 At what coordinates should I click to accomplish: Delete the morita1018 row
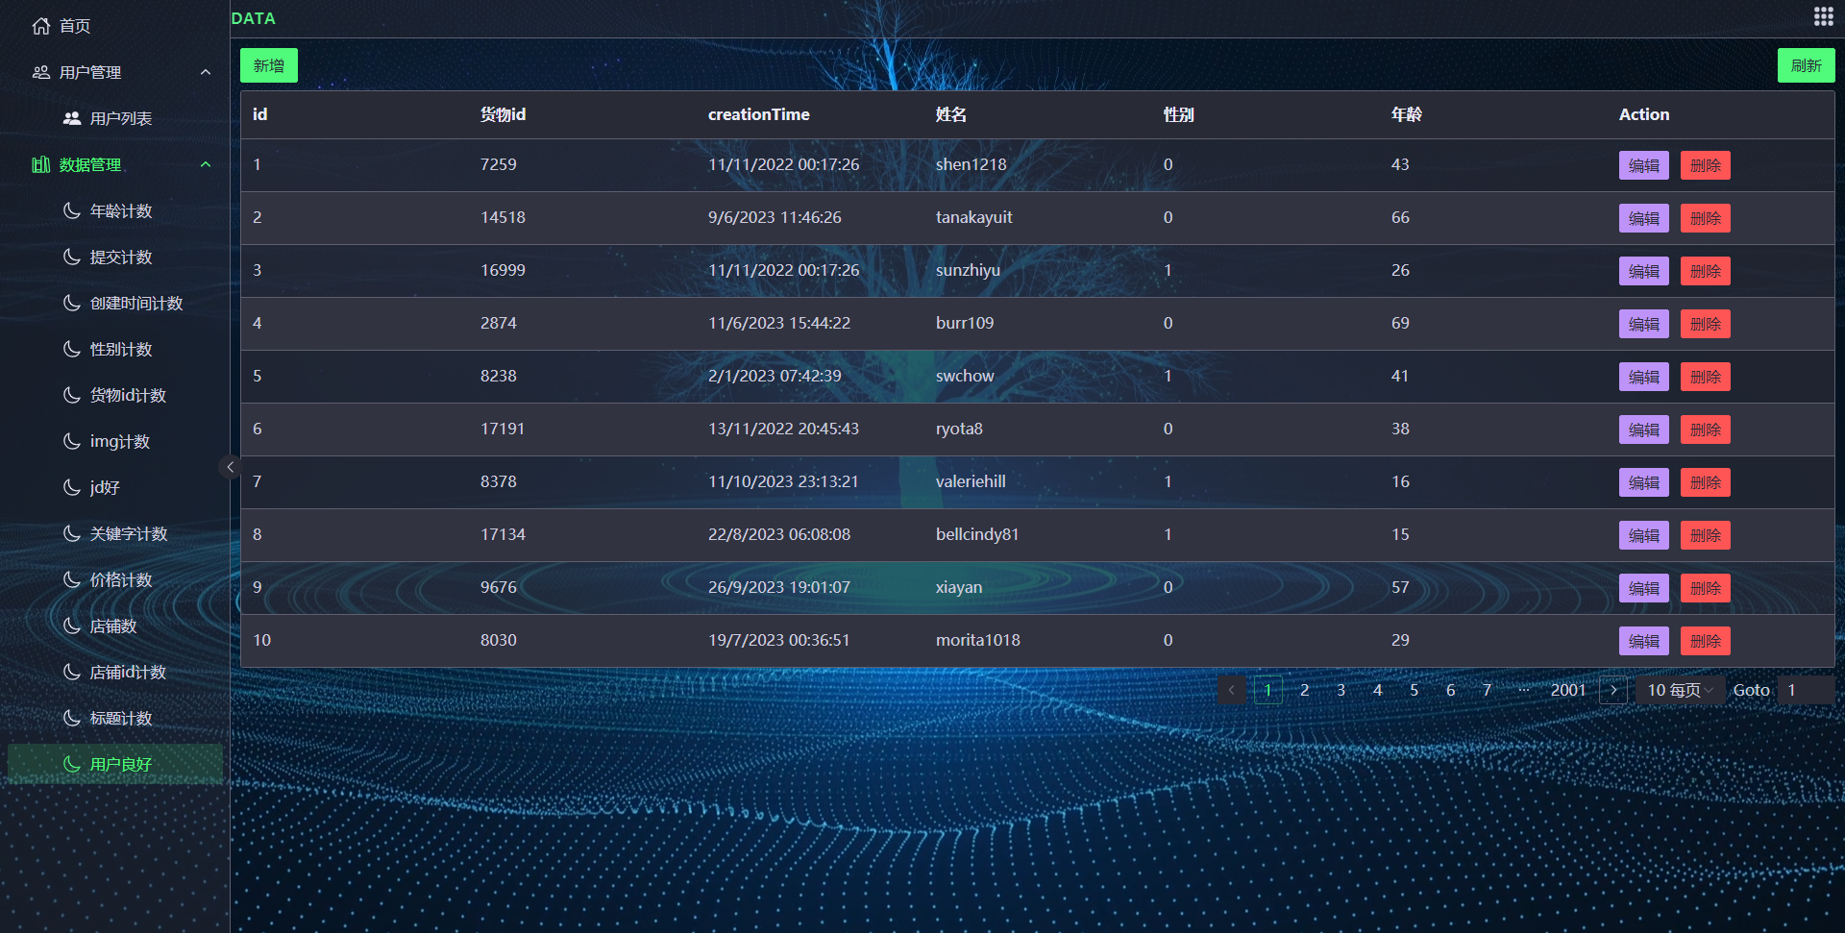tap(1706, 641)
